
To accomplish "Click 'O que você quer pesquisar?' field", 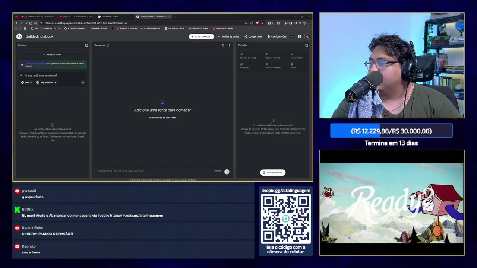I will [53, 76].
